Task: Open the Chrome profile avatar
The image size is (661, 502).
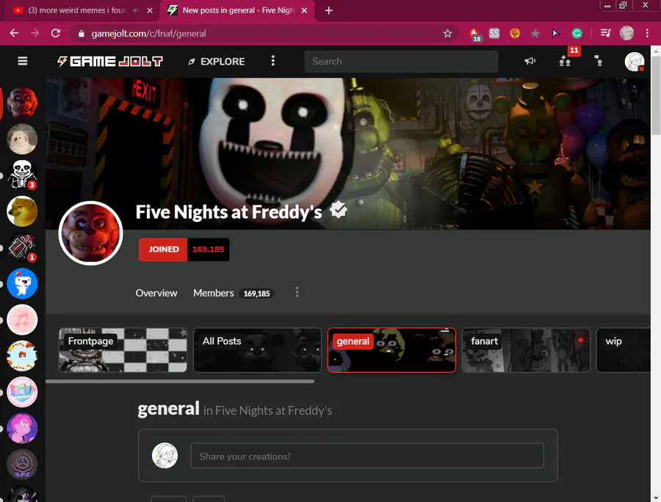Action: coord(627,33)
